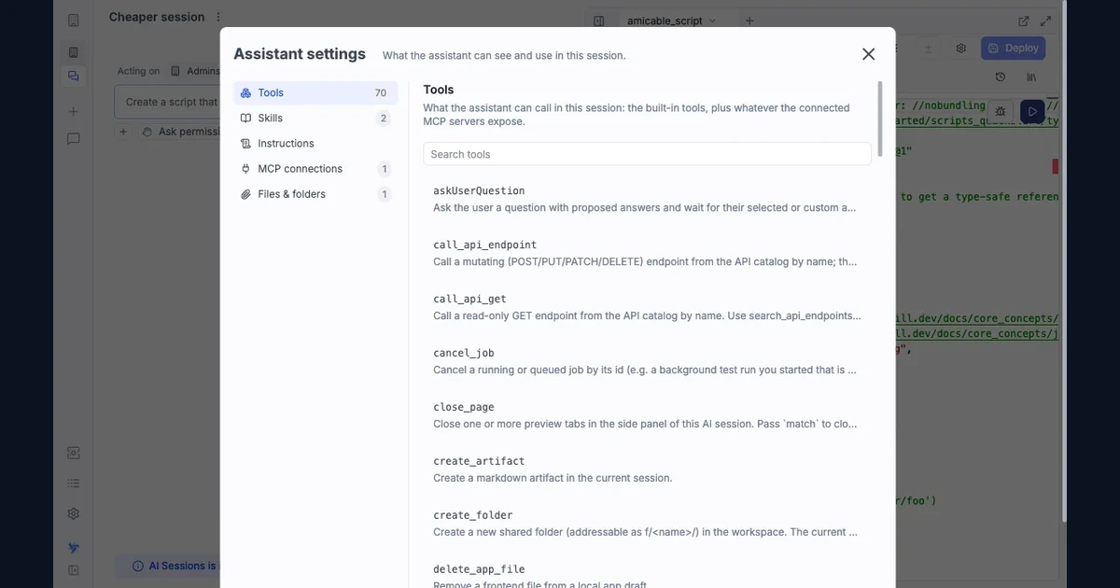Viewport: 1120px width, 588px height.
Task: Open the Tools section
Action: (x=315, y=92)
